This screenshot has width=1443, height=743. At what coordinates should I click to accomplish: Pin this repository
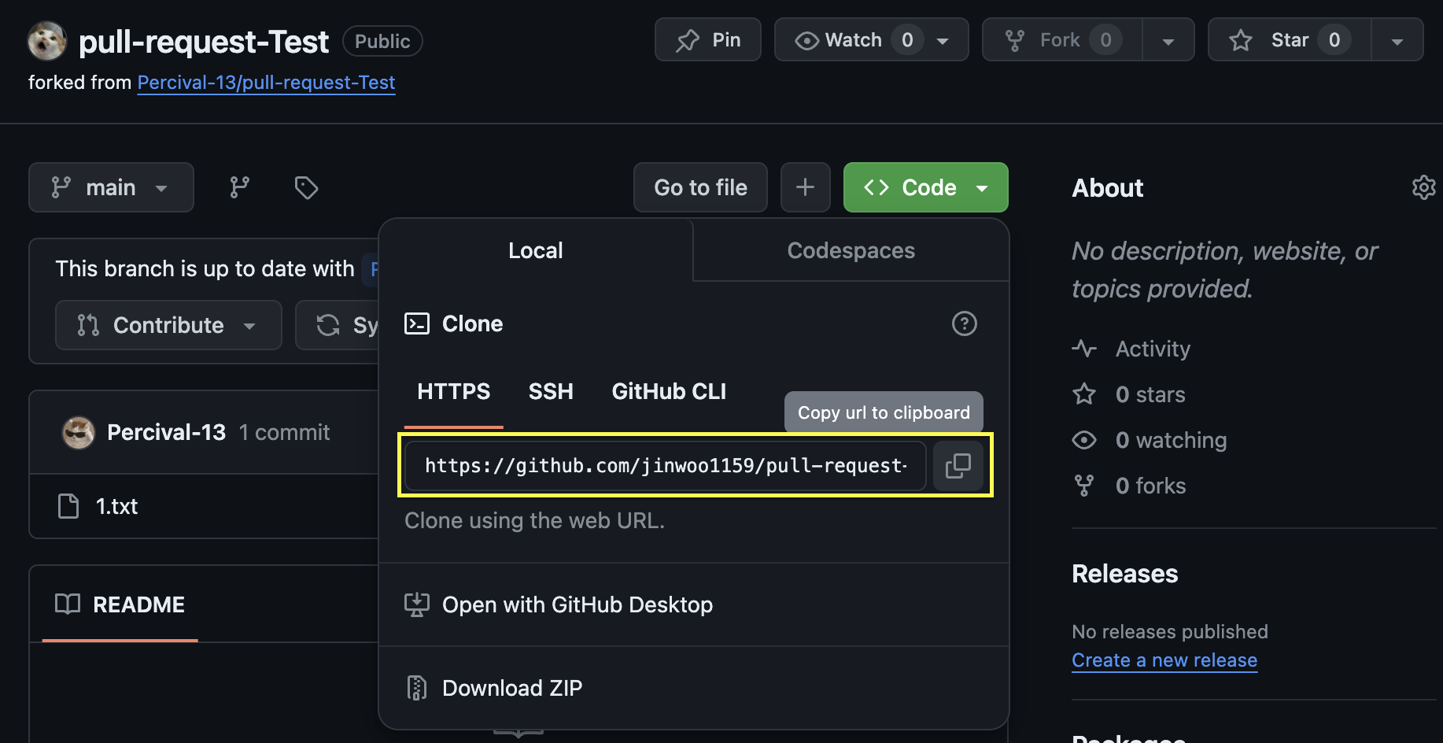(x=708, y=39)
